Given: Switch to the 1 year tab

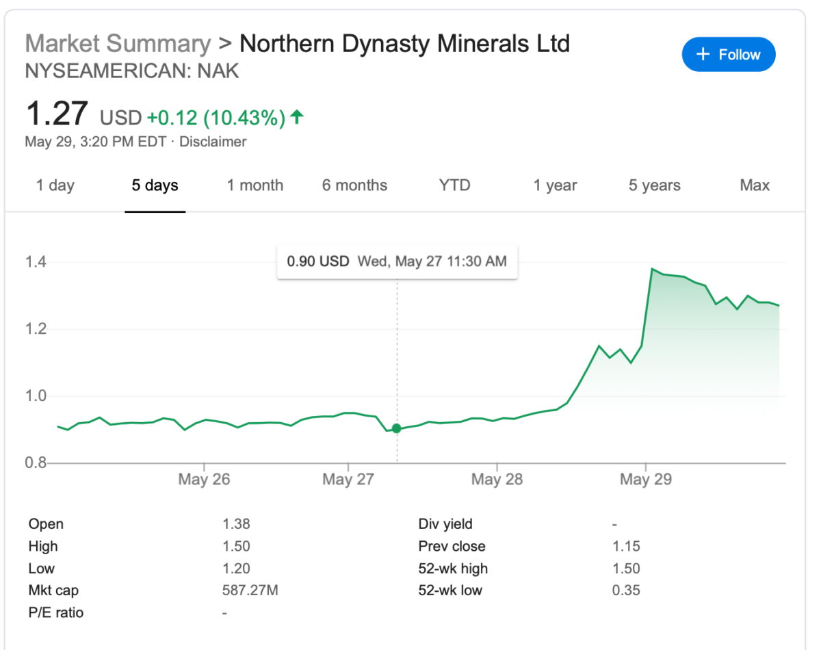Looking at the screenshot, I should (555, 185).
